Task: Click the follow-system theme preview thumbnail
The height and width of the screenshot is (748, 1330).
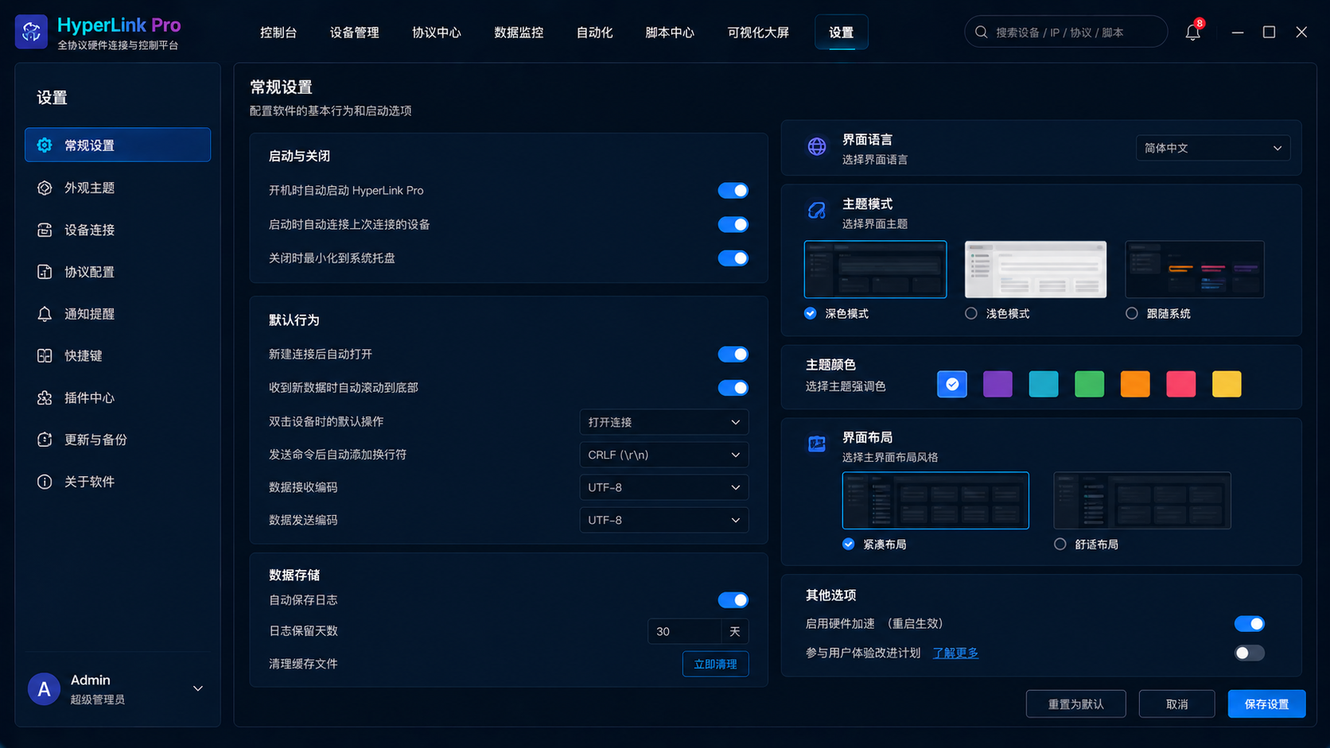Action: tap(1195, 269)
